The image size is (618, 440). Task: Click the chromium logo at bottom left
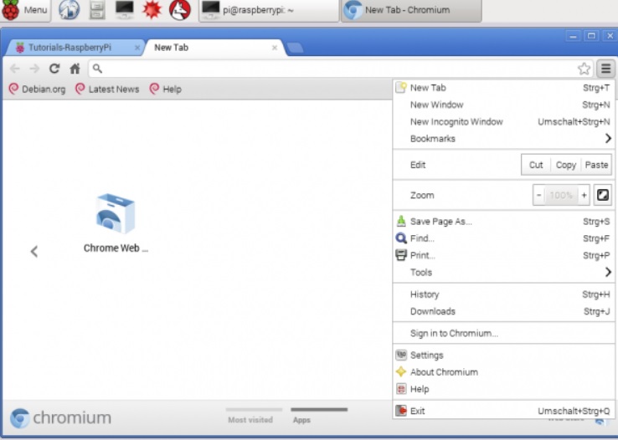click(x=60, y=418)
